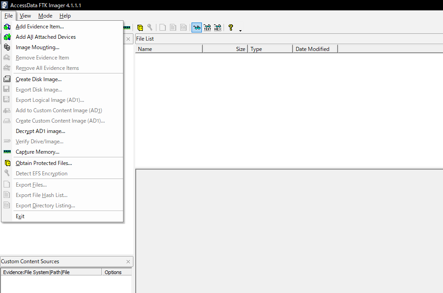This screenshot has width=443, height=293.
Task: Click toolbar Export Files page icon
Action: pyautogui.click(x=162, y=27)
